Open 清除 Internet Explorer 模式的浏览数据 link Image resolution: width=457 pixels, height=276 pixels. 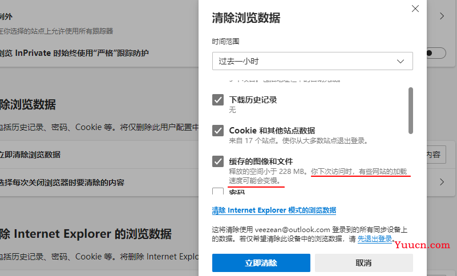pyautogui.click(x=274, y=210)
